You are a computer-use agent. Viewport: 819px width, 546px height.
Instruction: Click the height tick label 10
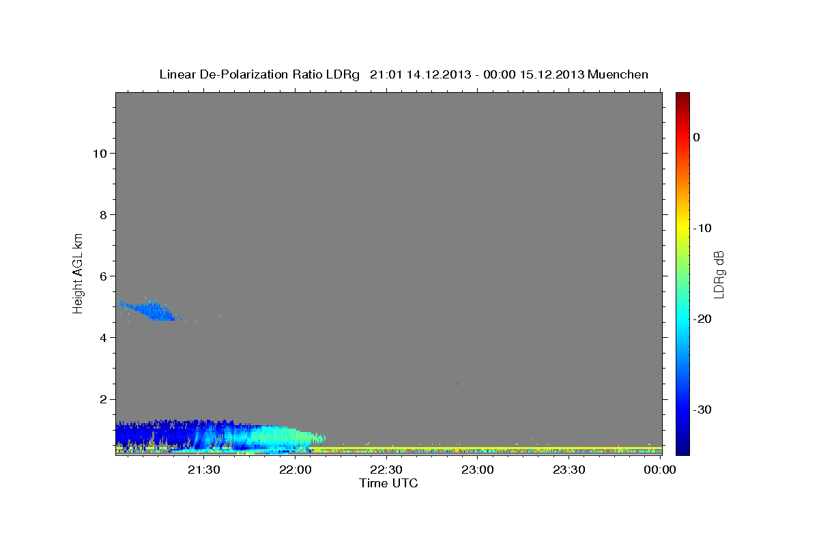100,153
